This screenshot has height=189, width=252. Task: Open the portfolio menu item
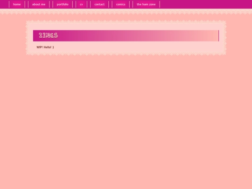click(63, 4)
